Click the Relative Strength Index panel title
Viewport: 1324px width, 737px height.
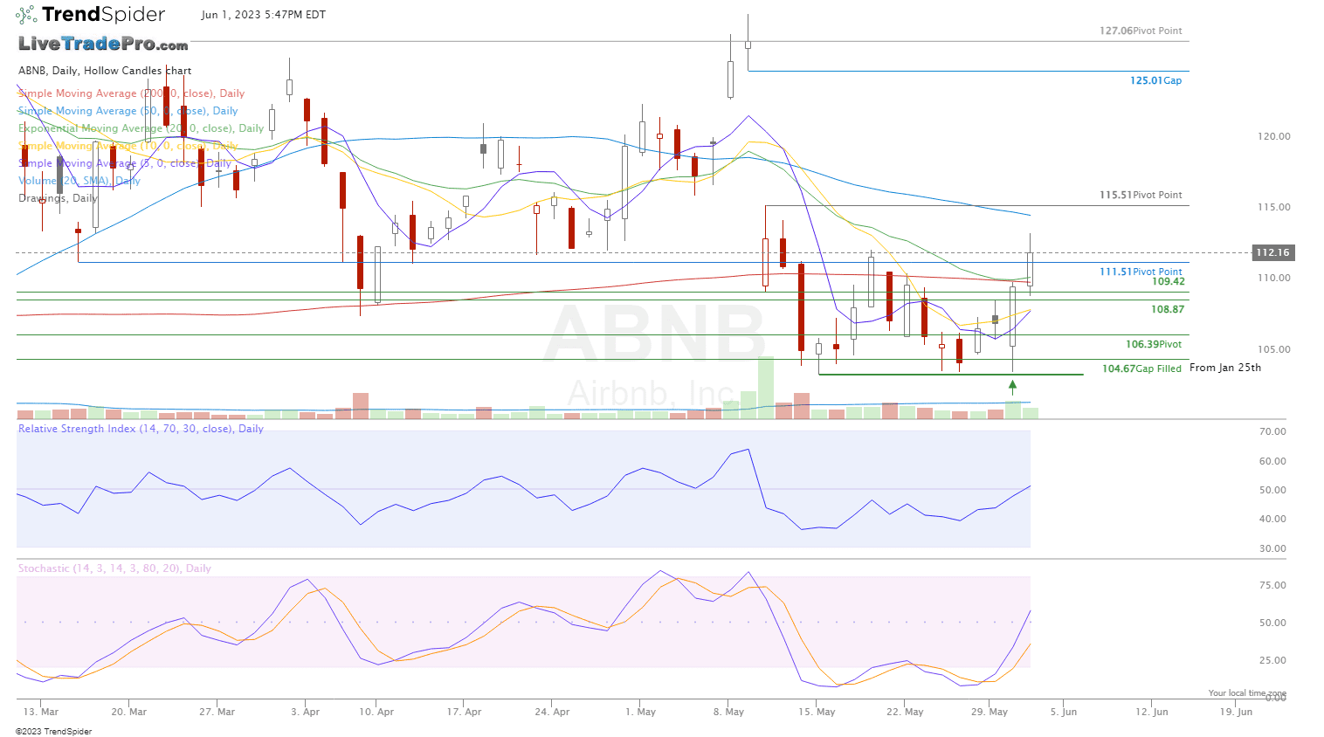click(x=141, y=429)
